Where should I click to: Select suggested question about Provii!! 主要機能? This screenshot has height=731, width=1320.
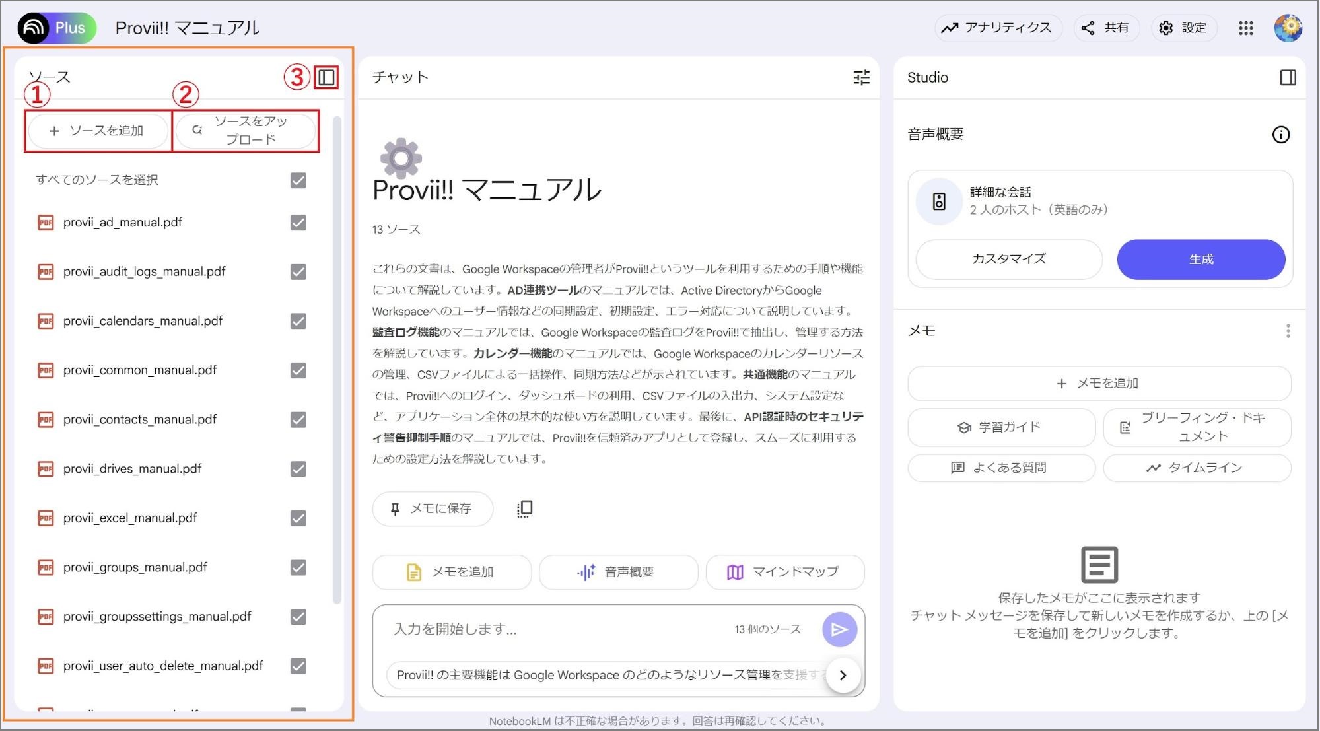608,675
